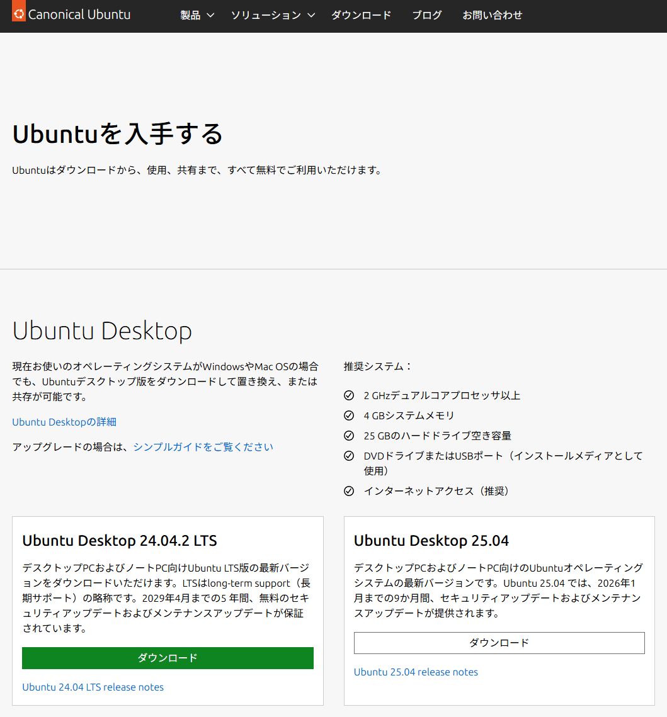Screen dimensions: 667x717
Task: Click checkmark icon beside インターネットアクセス
Action: pos(348,491)
